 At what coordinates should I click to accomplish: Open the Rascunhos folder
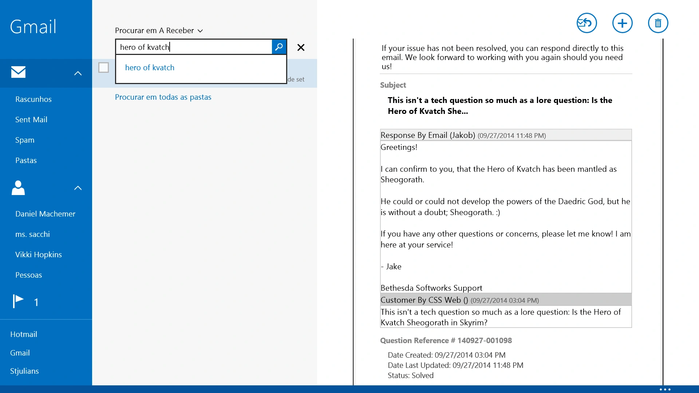tap(33, 99)
